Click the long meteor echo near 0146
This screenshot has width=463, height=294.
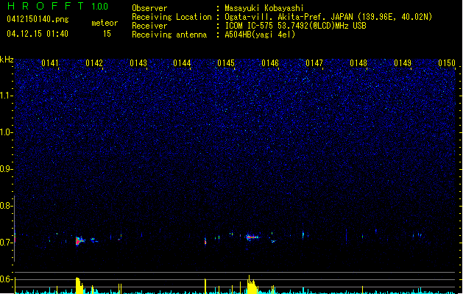252,237
